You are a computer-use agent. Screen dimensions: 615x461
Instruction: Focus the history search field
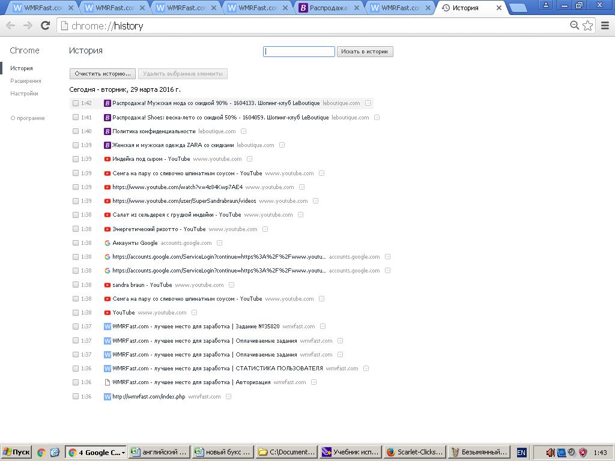tap(299, 52)
